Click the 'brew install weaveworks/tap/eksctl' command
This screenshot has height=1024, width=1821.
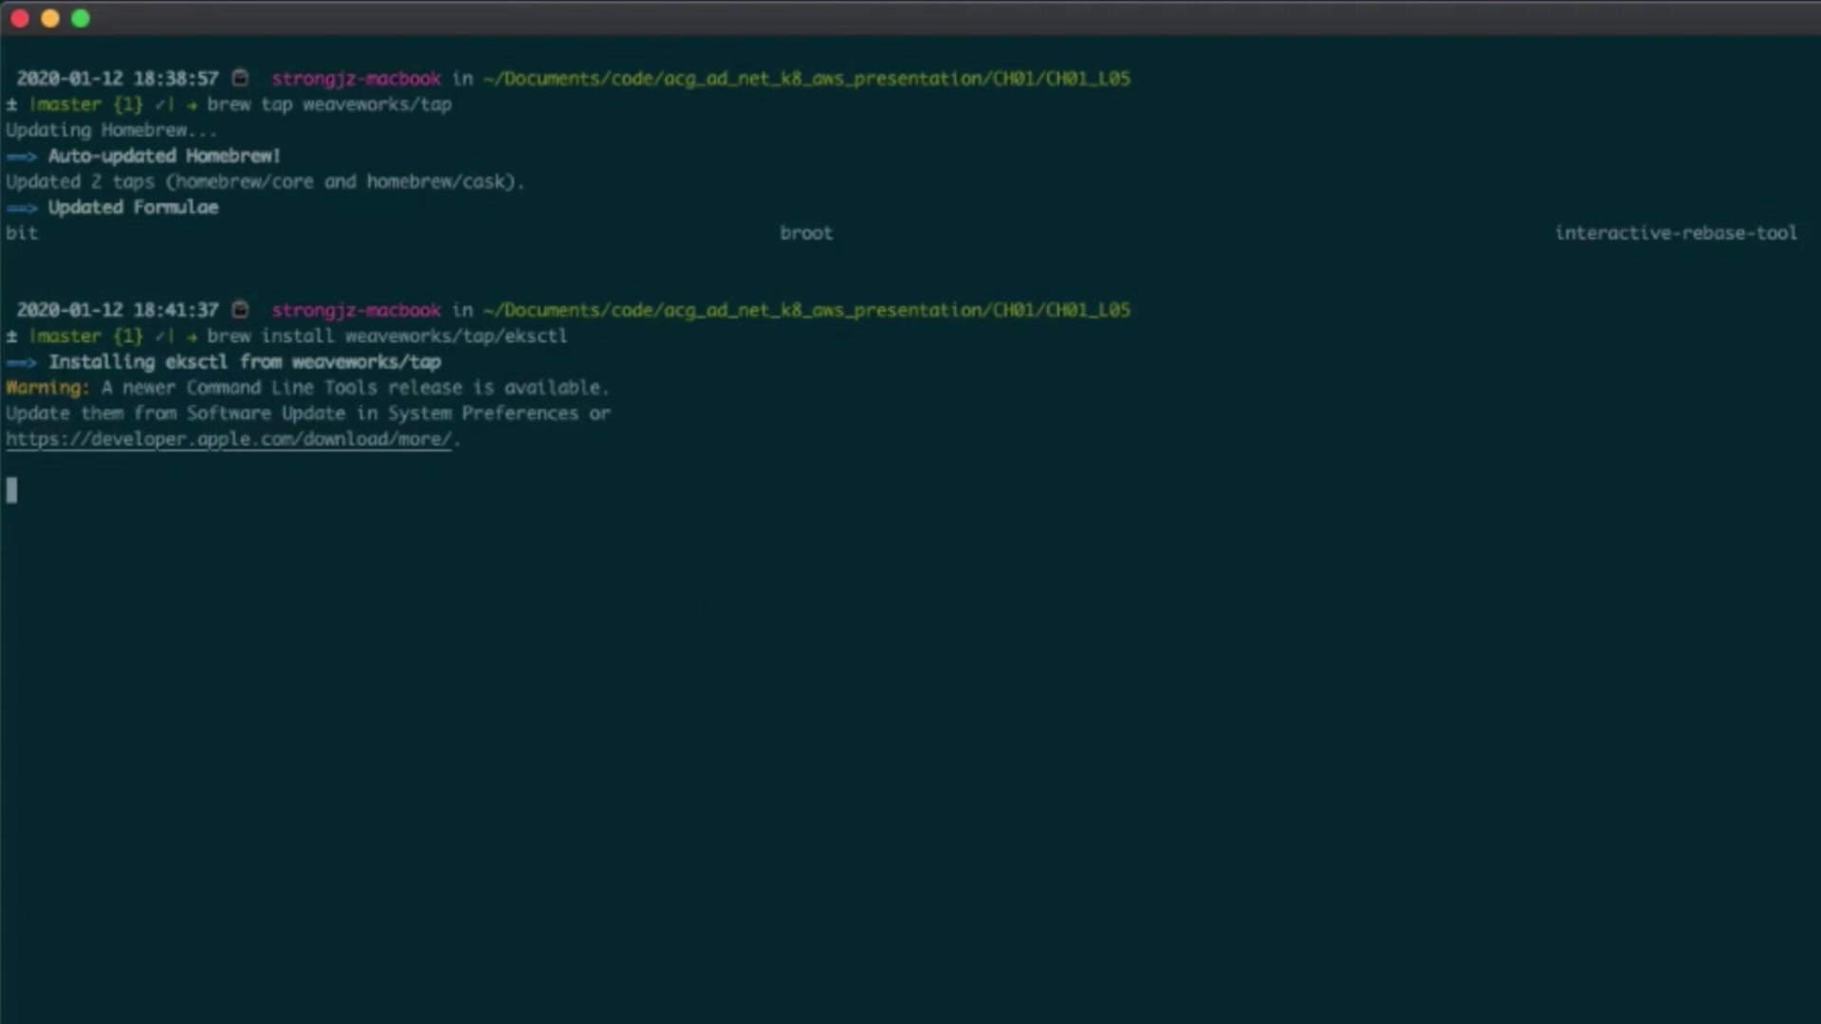387,336
